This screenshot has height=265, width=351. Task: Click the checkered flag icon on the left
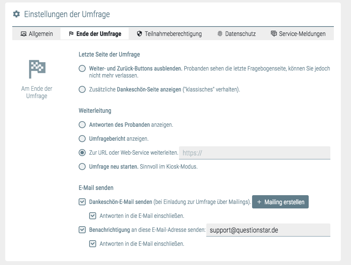tap(37, 69)
